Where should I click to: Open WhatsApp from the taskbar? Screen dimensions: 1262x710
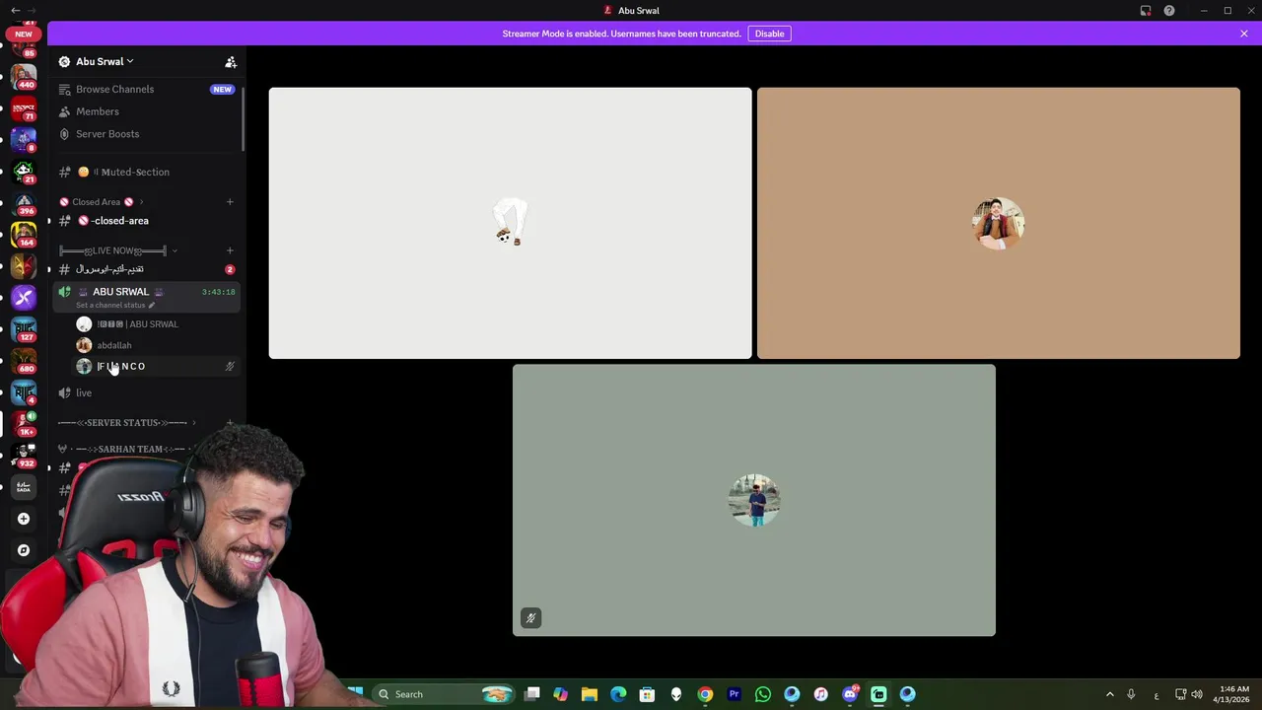pos(762,694)
